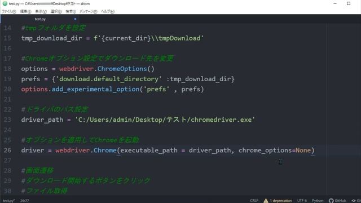This screenshot has height=203, width=361.
Task: Open the 検索(I) menu
Action: [x=71, y=11]
